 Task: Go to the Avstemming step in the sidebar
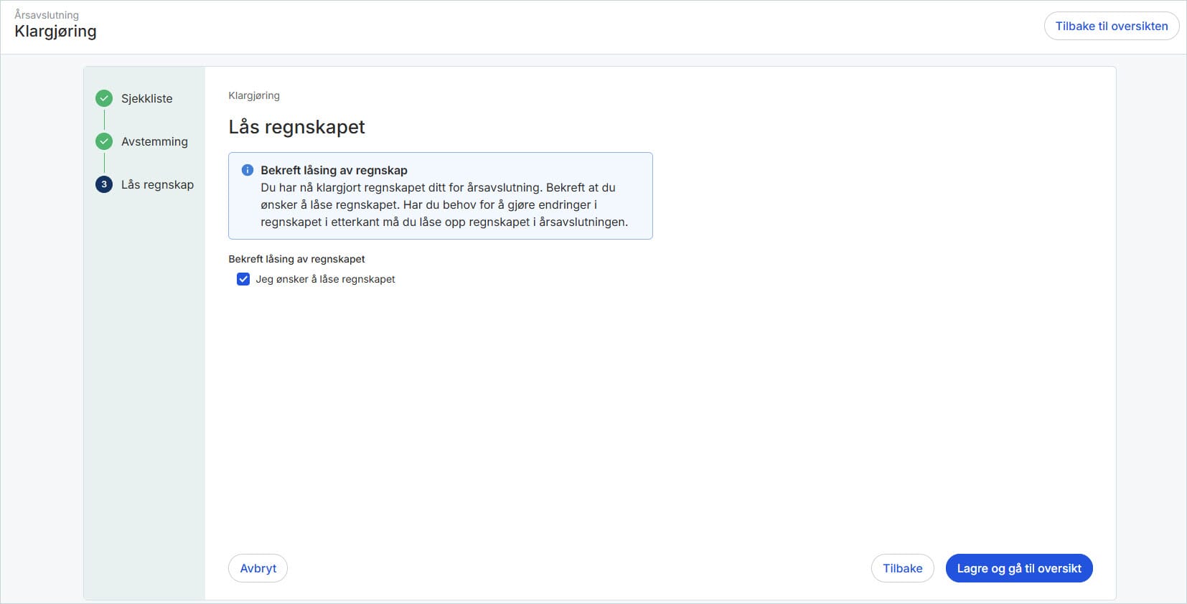point(154,141)
